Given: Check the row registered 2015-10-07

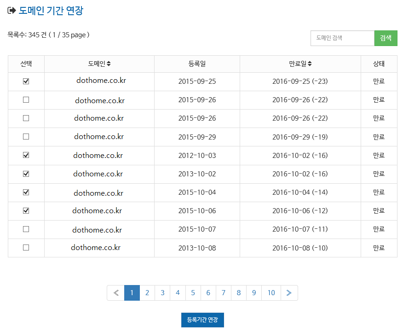Looking at the screenshot, I should click(26, 229).
